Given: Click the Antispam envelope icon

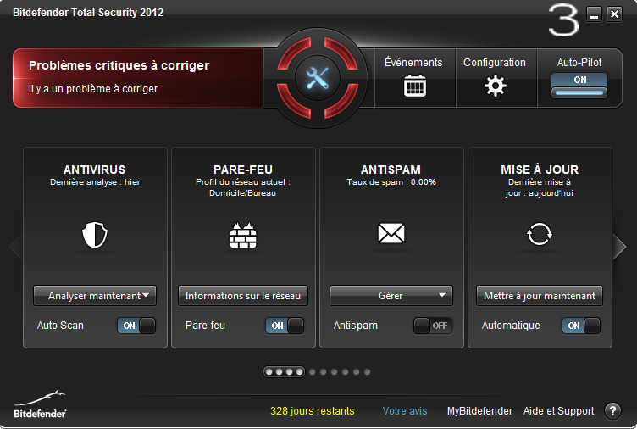Looking at the screenshot, I should coord(391,233).
